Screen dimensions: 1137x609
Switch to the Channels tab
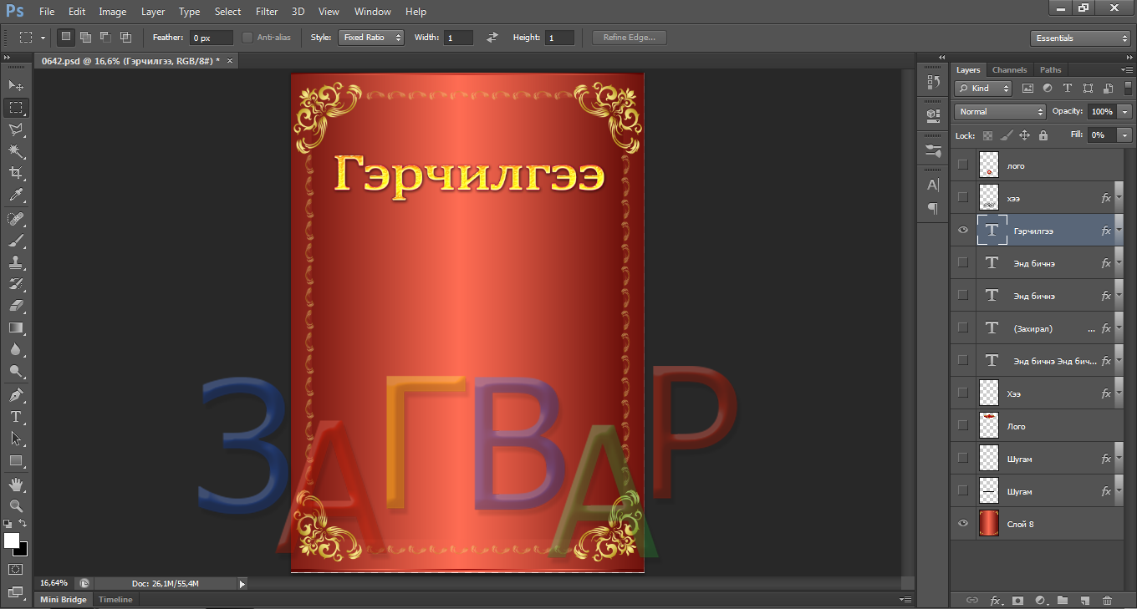(1009, 70)
